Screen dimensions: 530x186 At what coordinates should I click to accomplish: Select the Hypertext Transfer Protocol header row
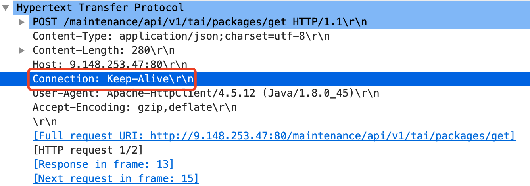pos(265,8)
